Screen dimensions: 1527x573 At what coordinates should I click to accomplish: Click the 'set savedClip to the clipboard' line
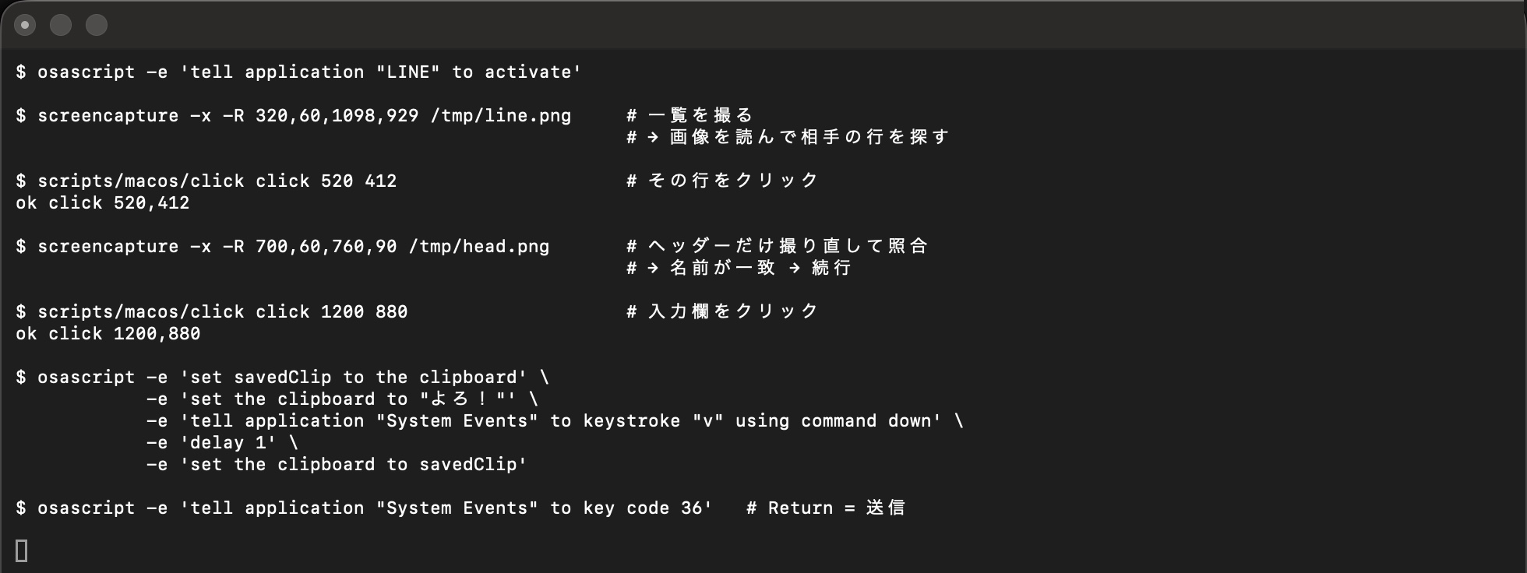point(282,377)
